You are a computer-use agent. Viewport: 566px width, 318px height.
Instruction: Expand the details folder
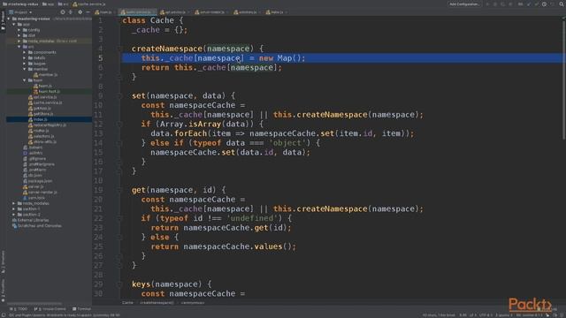point(25,58)
